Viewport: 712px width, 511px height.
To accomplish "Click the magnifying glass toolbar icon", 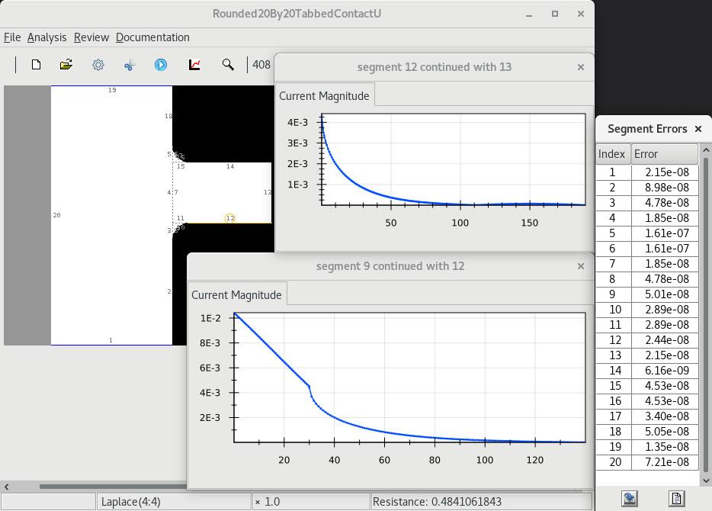I will 228,65.
